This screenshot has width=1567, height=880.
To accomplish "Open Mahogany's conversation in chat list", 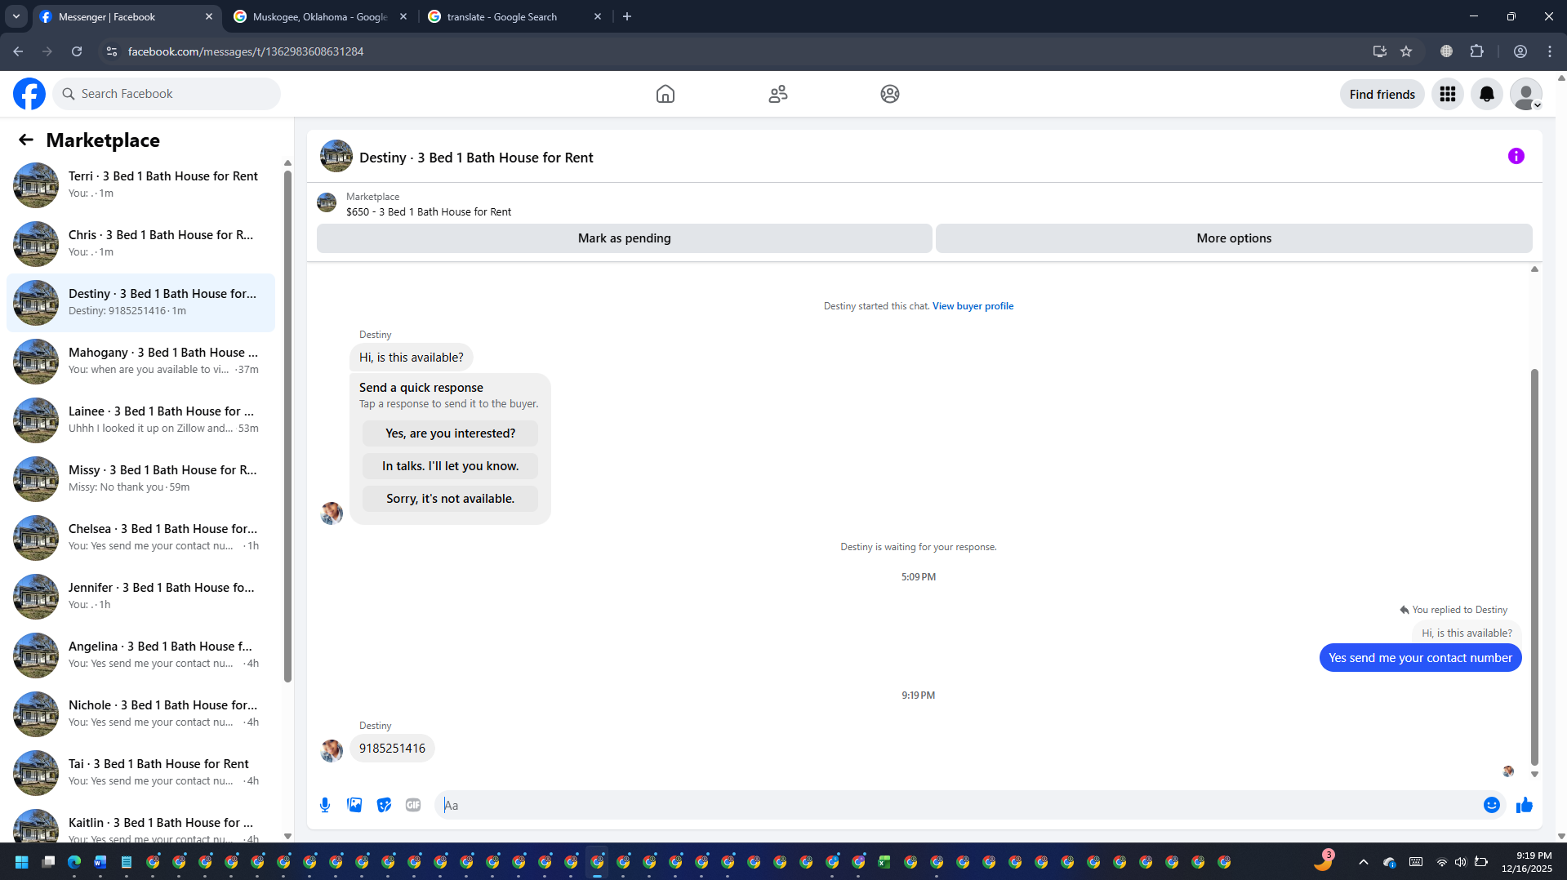I will click(140, 362).
